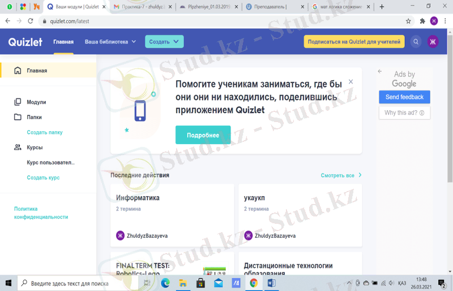Click Главная in the Quizlet top navigation
The image size is (453, 291).
coord(63,42)
